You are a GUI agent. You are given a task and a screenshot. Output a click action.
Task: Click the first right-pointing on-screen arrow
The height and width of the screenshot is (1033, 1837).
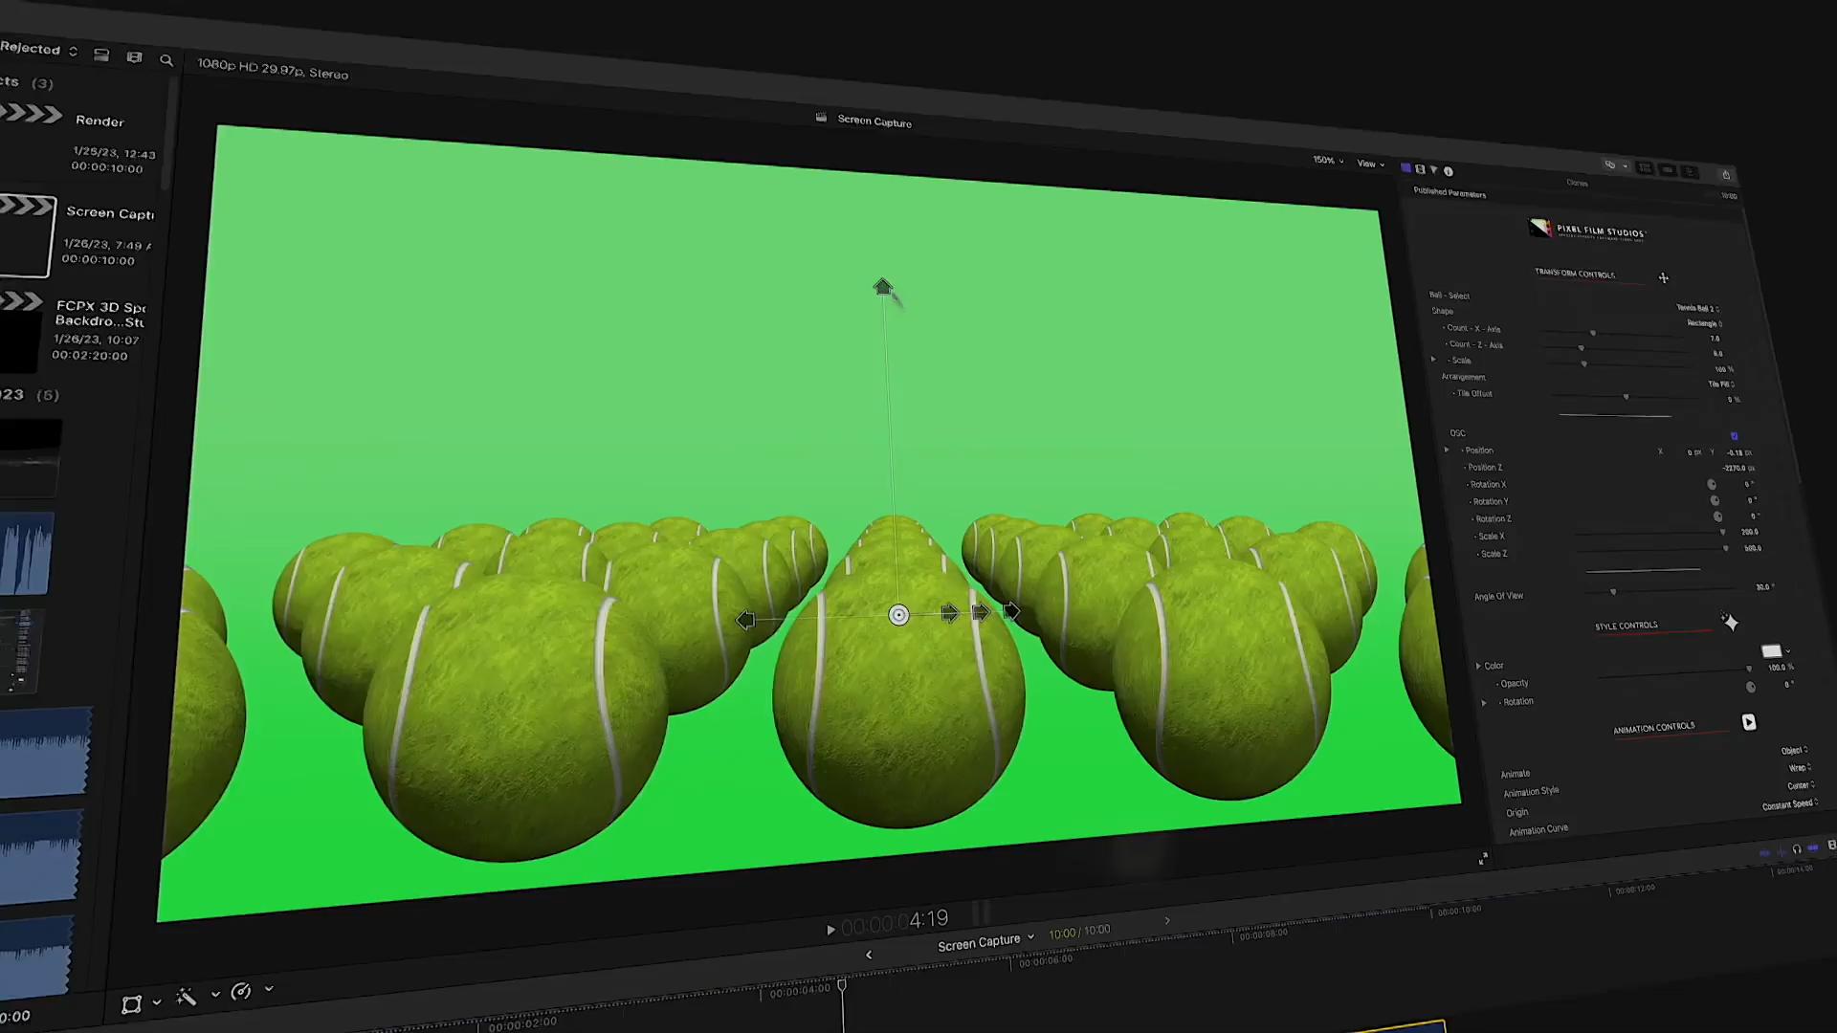click(x=949, y=614)
